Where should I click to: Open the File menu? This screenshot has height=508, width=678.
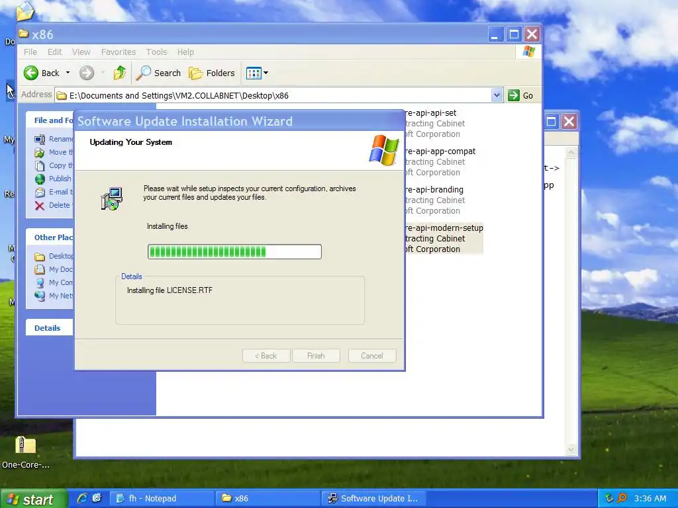coord(30,52)
